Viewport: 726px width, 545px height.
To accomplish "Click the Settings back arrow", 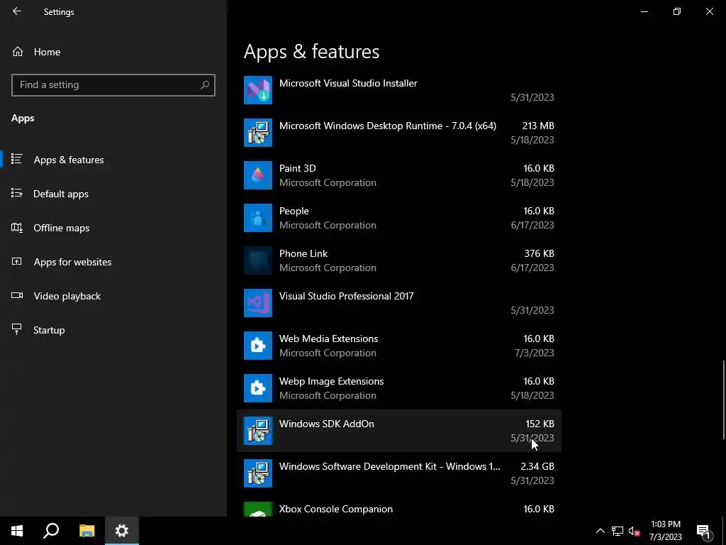I will 17,11.
